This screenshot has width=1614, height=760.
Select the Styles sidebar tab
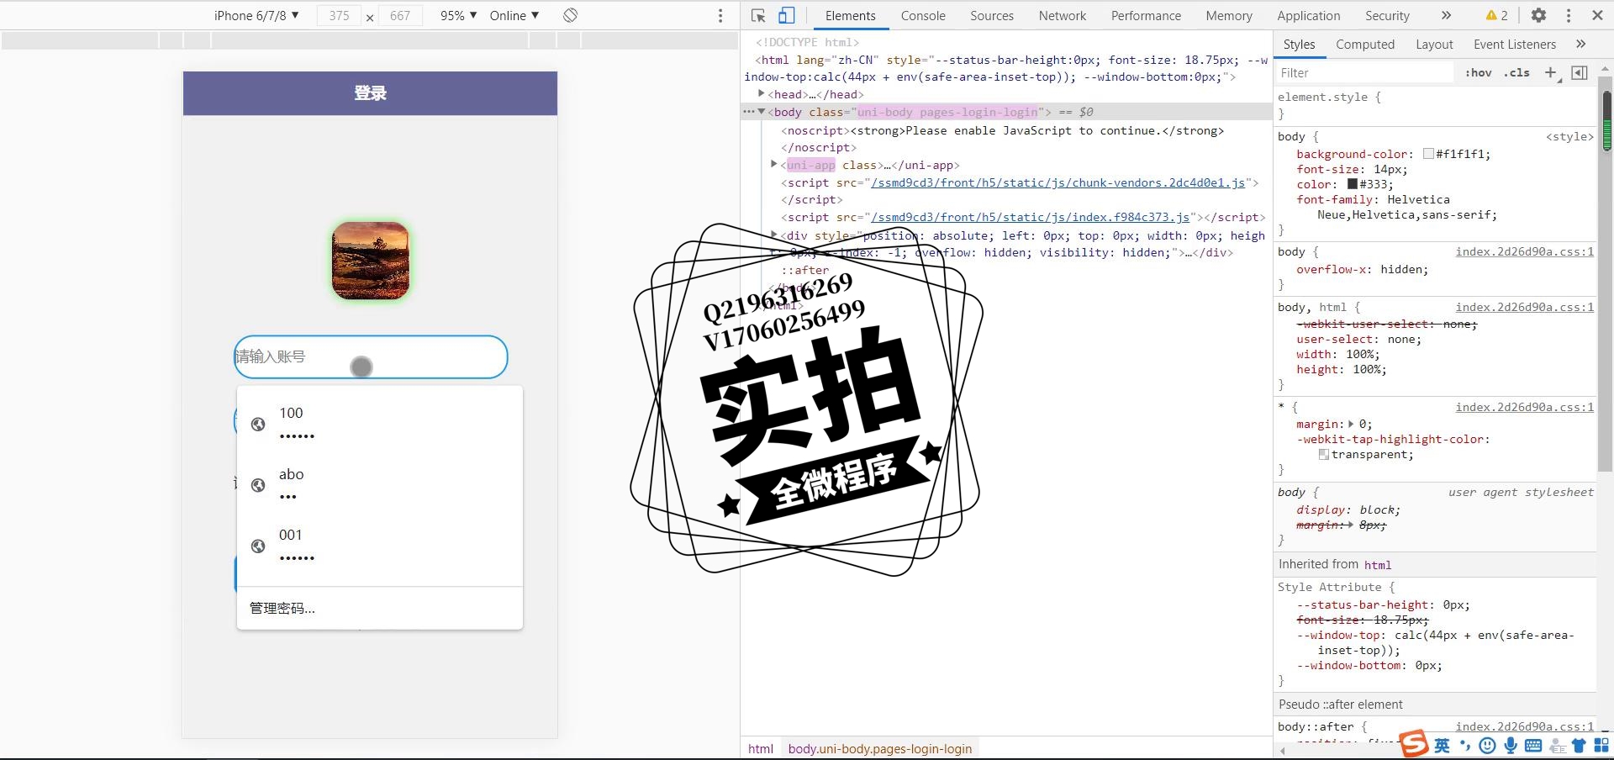click(1299, 44)
